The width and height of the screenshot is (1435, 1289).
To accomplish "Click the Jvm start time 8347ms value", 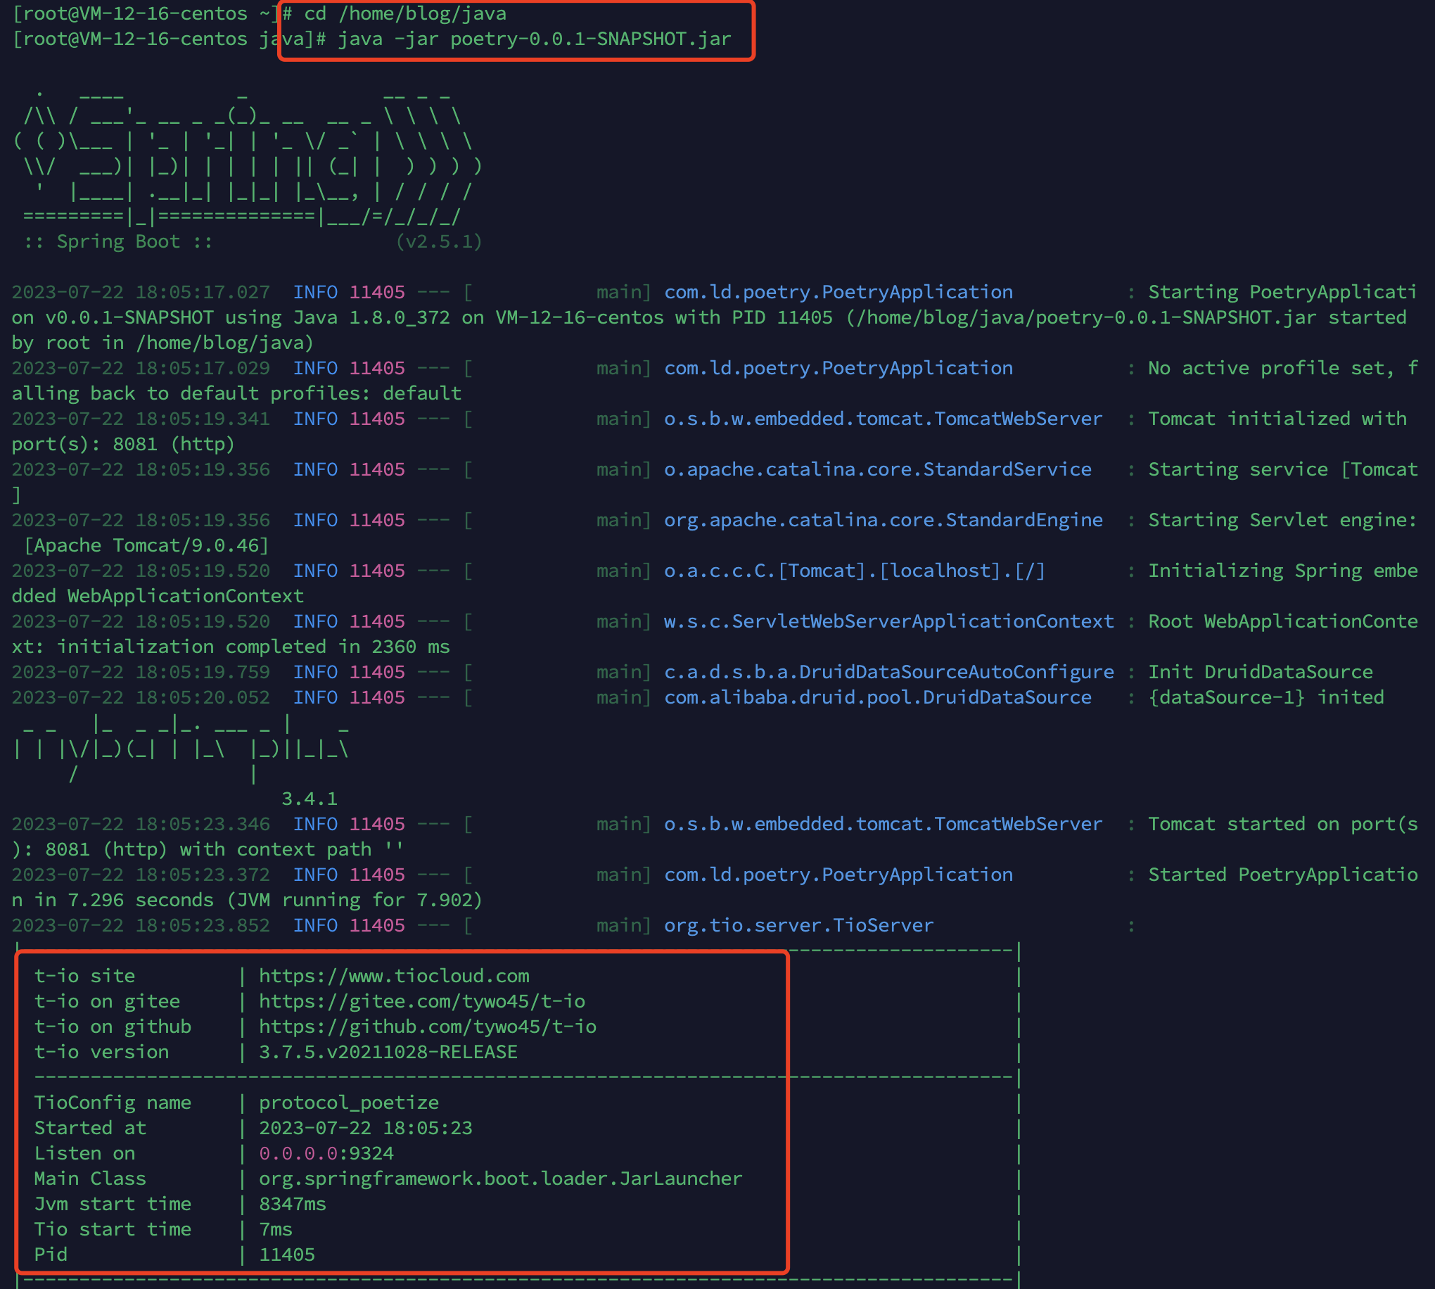I will point(293,1204).
